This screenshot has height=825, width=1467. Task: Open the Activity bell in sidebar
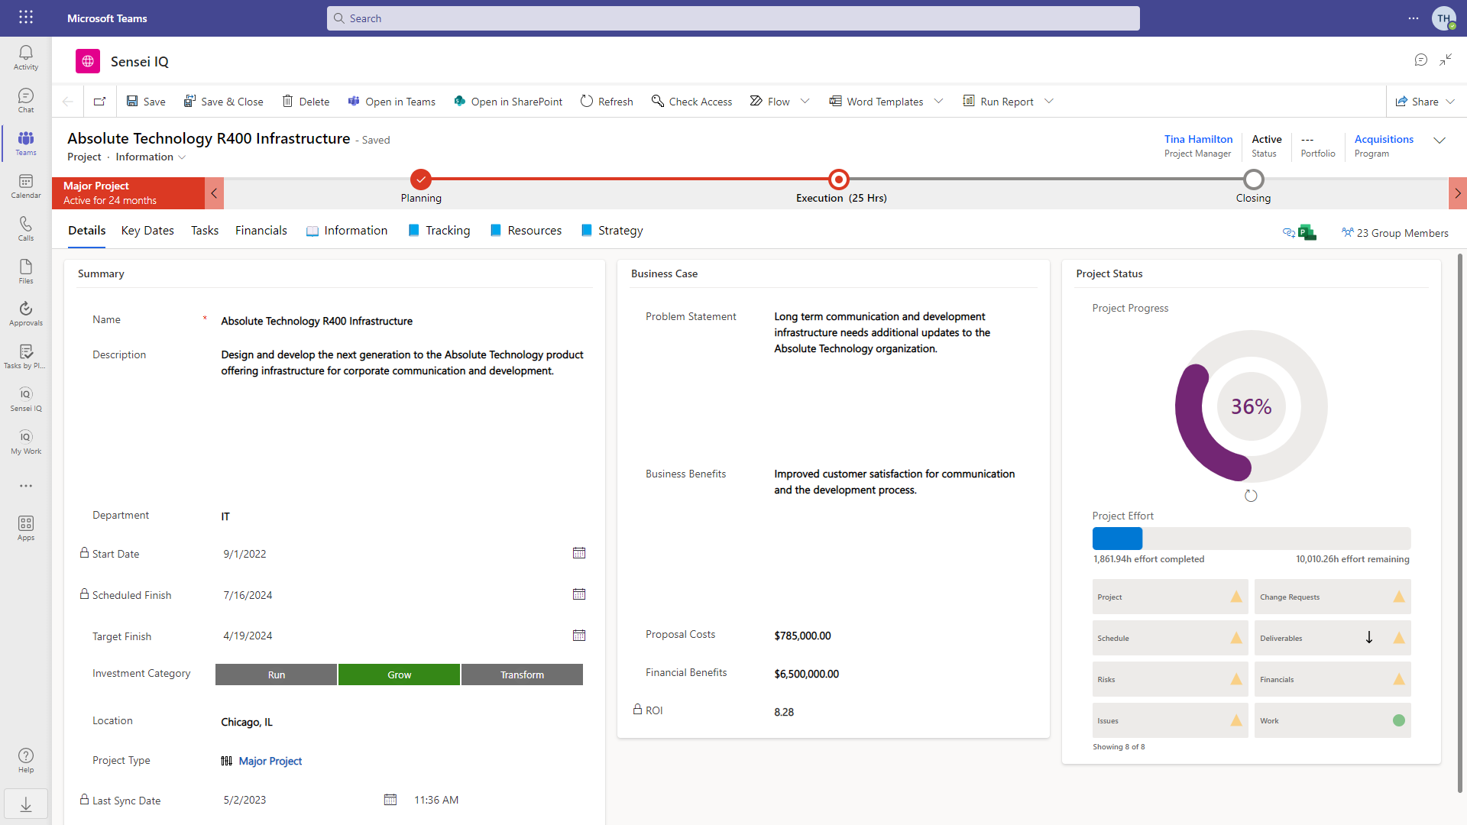[x=26, y=57]
